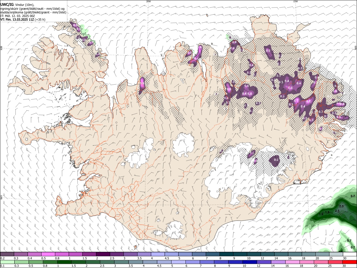Click the 'UWC/IG: Vindur (10m),' title line
Viewport: 357px width, 268px height.
(17, 5)
